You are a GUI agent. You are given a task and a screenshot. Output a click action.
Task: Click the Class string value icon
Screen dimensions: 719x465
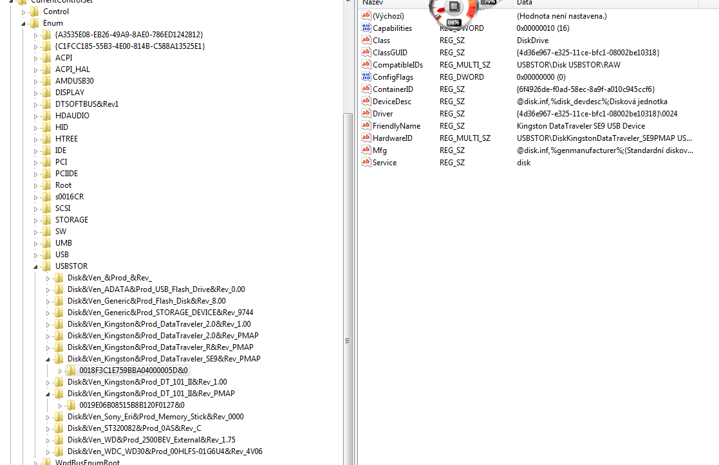[x=366, y=41]
